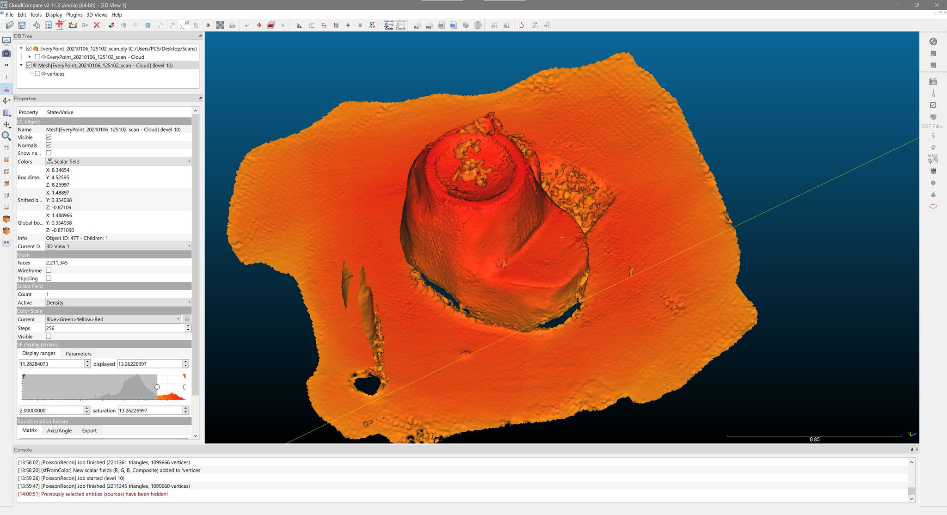Click the camera icon in left sidebar
The height and width of the screenshot is (515, 947).
6,53
